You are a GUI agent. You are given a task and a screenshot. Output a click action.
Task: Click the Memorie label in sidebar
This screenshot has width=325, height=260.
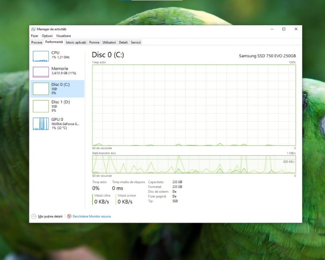click(60, 68)
